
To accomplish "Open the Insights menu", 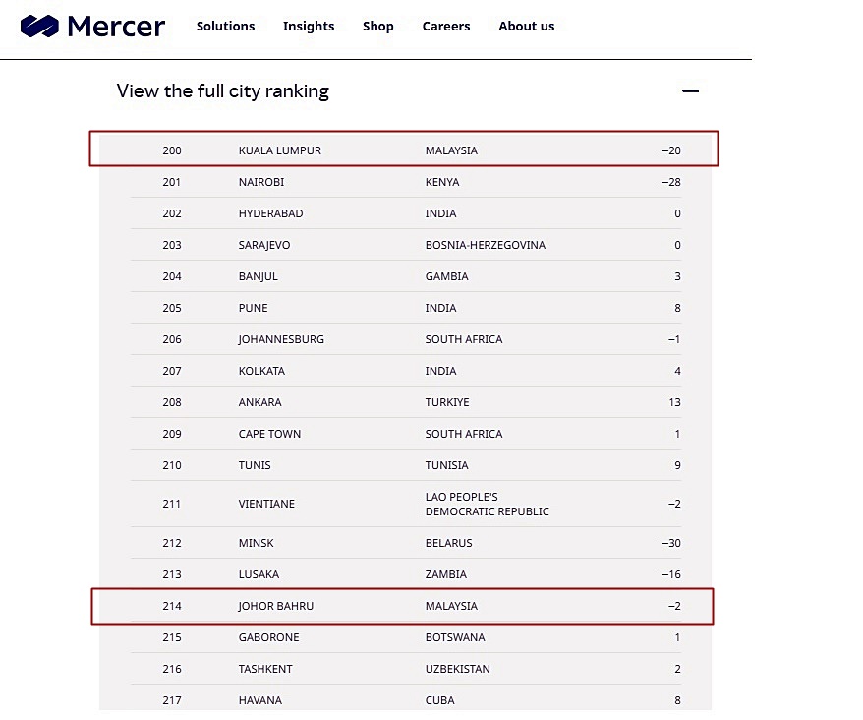I will tap(309, 27).
